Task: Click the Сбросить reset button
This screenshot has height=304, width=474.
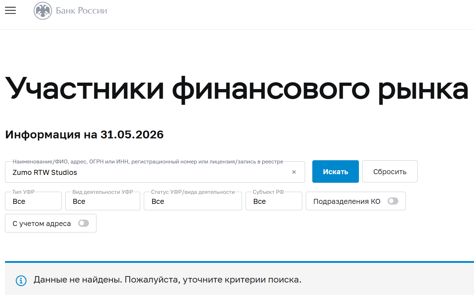Action: click(390, 172)
